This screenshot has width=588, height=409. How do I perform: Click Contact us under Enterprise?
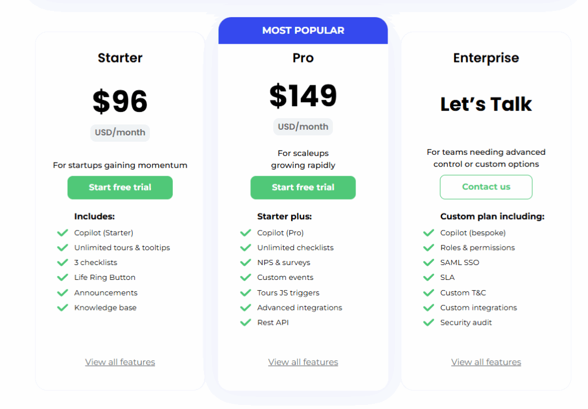(x=486, y=187)
